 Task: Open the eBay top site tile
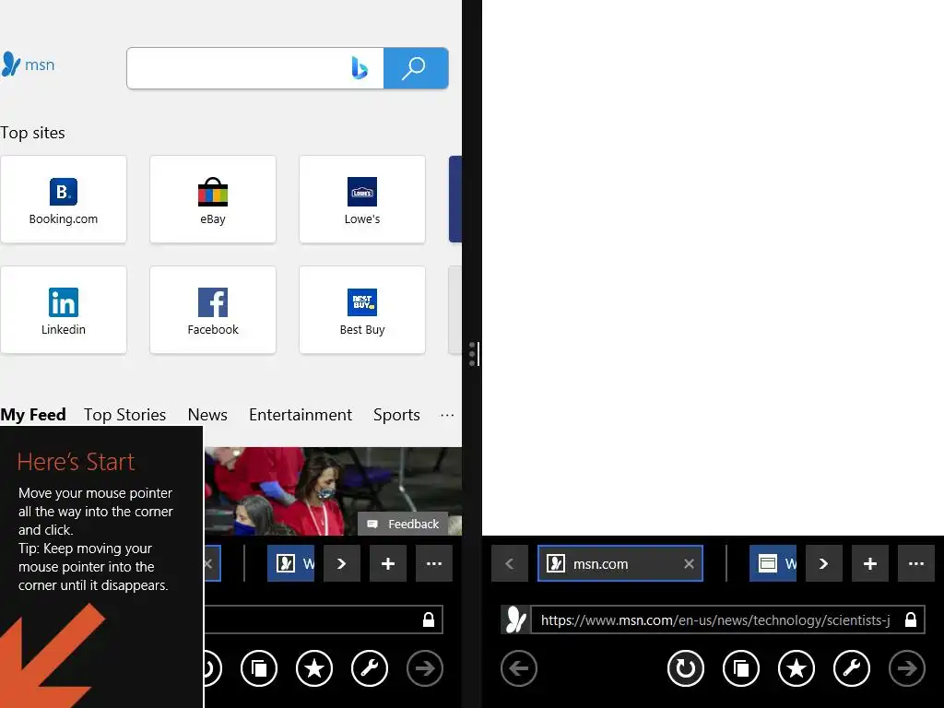[213, 199]
